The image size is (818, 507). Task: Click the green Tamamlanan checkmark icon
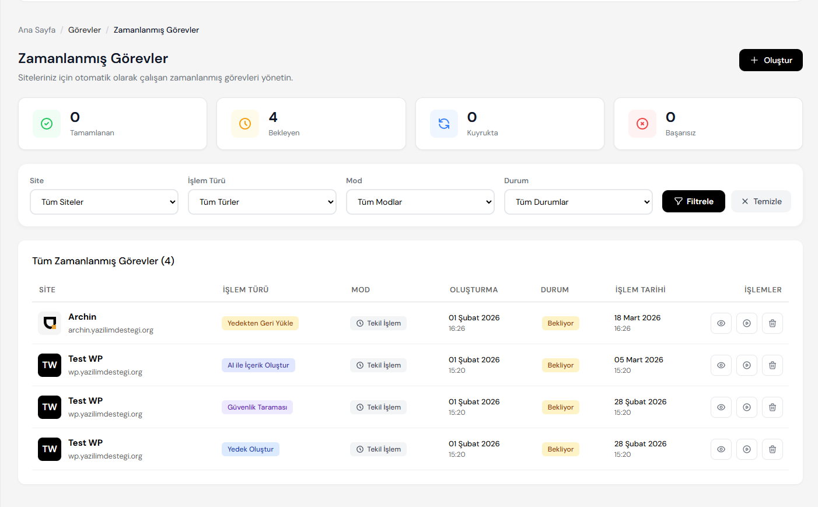point(47,124)
